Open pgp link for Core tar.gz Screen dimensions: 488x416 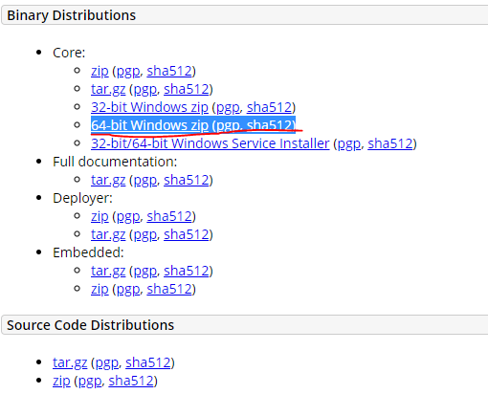coord(145,89)
